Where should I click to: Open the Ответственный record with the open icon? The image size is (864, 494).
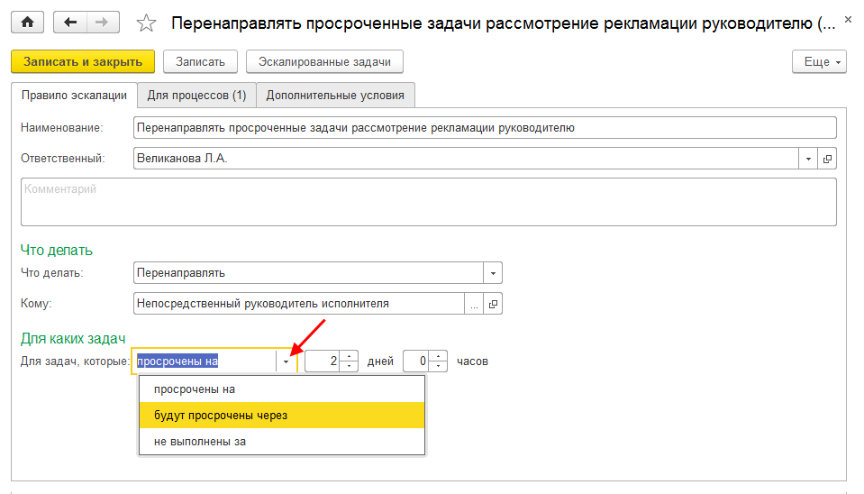point(828,159)
